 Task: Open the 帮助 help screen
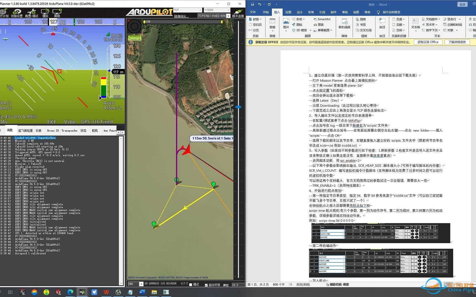(57, 13)
